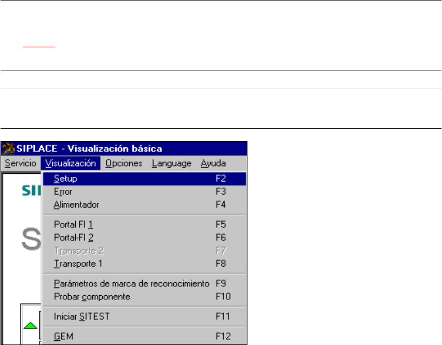The width and height of the screenshot is (442, 345).
Task: Open the GEM entry
Action: tap(145, 336)
